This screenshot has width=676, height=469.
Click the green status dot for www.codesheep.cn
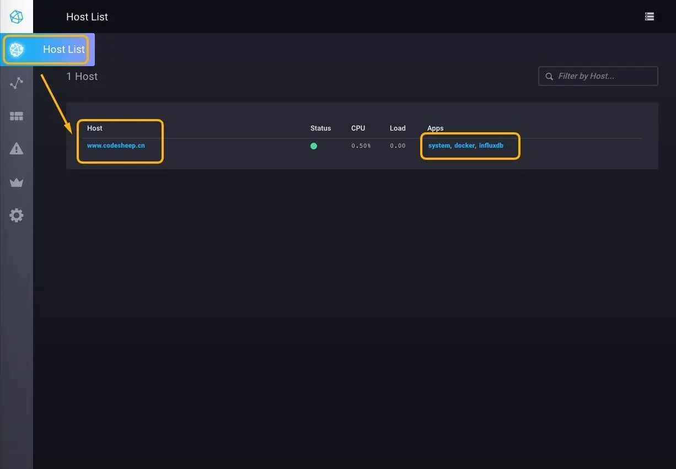click(314, 146)
